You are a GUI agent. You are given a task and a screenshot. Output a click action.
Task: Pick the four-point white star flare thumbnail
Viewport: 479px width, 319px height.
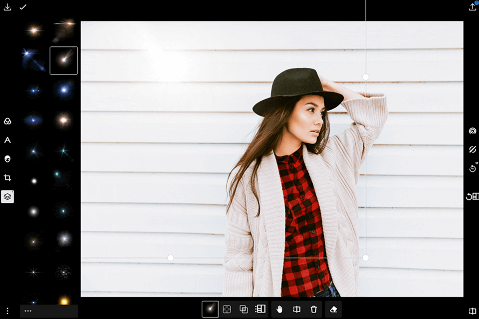[x=33, y=272]
